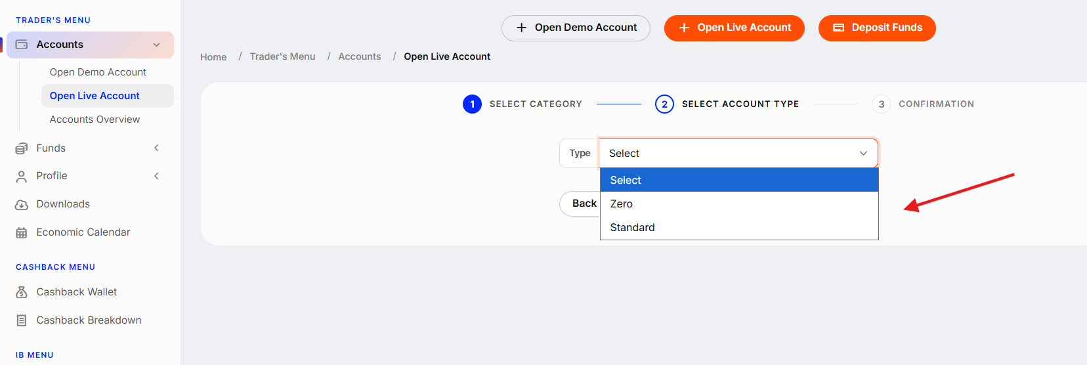Open the Accounts Overview page

click(x=95, y=119)
